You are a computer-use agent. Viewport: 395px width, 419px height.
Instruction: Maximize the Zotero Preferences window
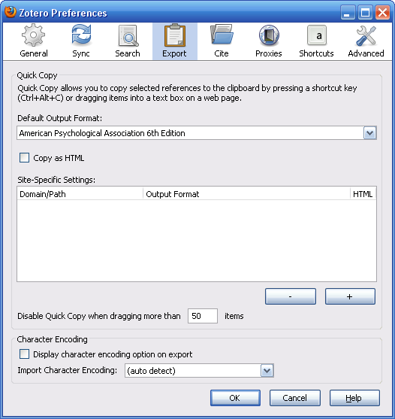pos(365,13)
